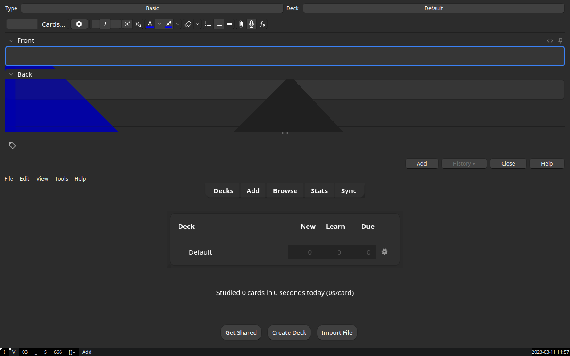Image resolution: width=570 pixels, height=356 pixels.
Task: Open the Default deck
Action: [200, 252]
